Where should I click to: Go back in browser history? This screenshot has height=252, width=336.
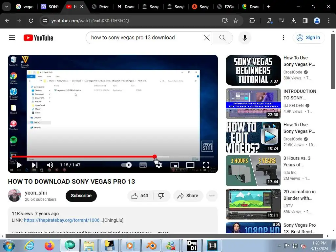(7, 21)
